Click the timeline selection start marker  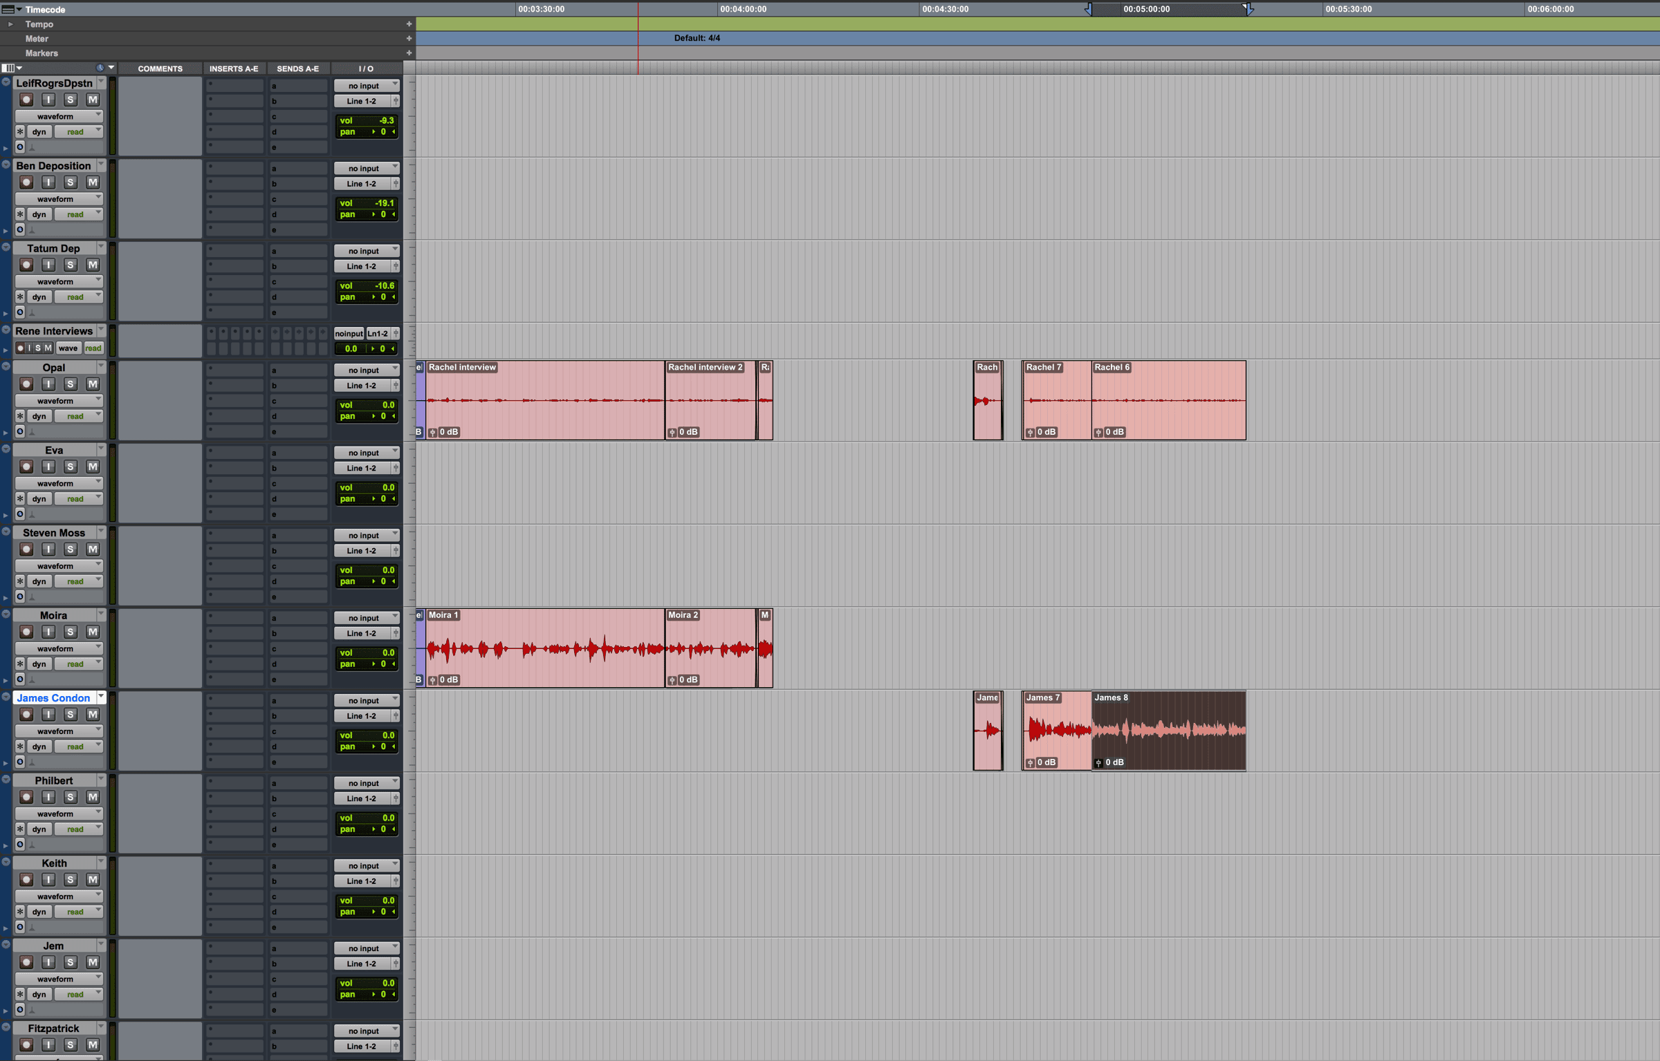pos(1089,9)
